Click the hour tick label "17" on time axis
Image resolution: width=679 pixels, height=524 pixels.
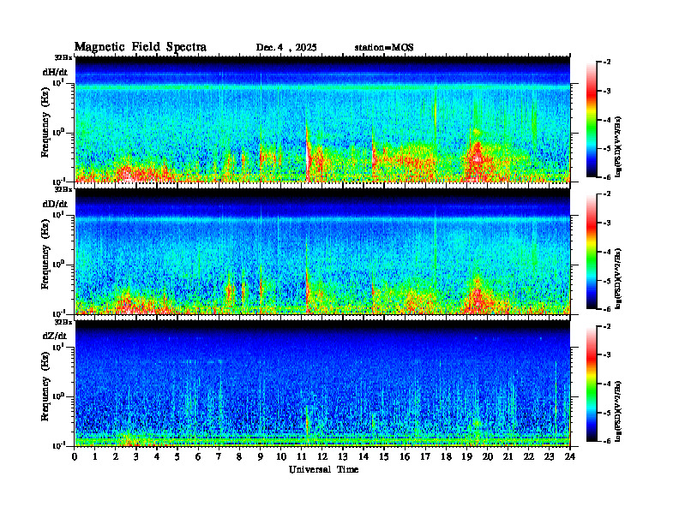coord(425,456)
